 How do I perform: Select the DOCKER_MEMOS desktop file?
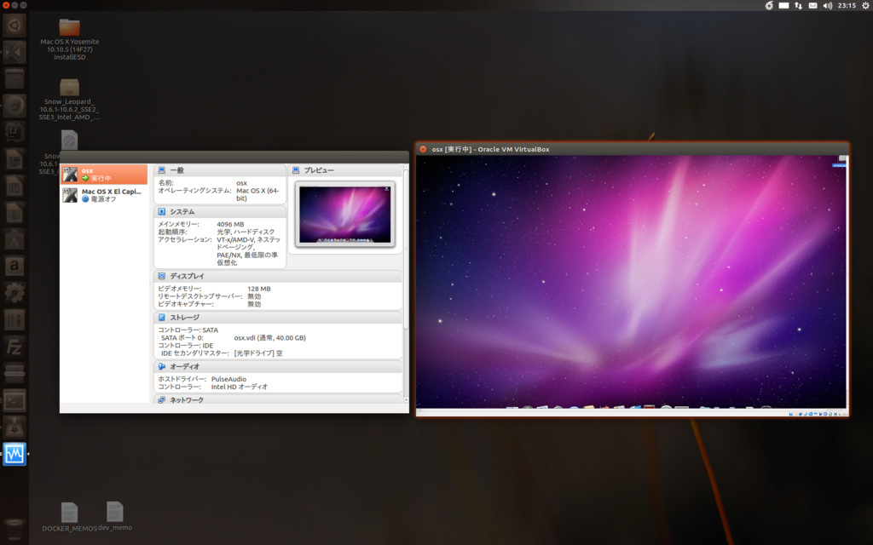click(x=70, y=517)
